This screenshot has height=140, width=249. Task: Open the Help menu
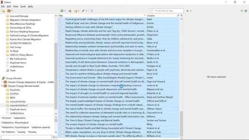pos(30,7)
